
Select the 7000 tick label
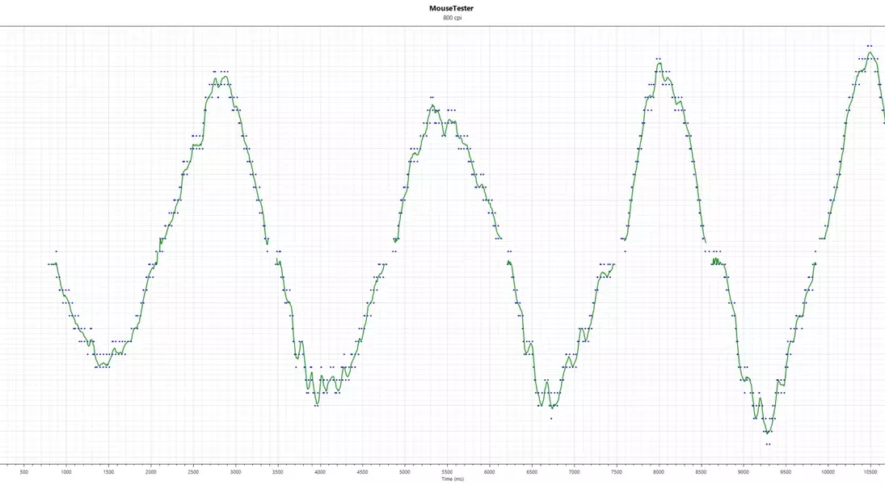coord(574,472)
